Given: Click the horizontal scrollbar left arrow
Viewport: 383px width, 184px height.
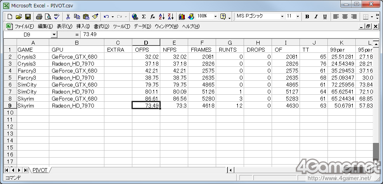Looking at the screenshot, I should pyautogui.click(x=230, y=170).
